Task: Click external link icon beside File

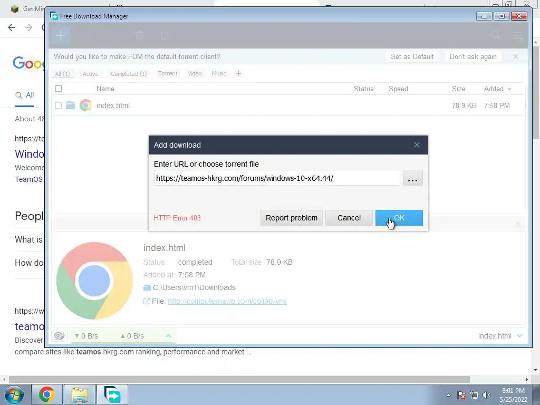Action: click(147, 301)
